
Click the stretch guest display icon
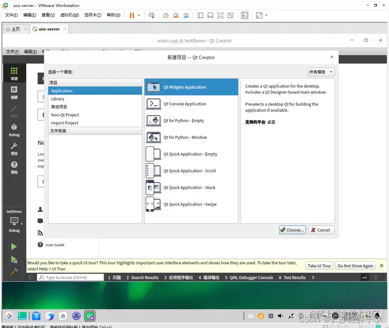click(259, 15)
